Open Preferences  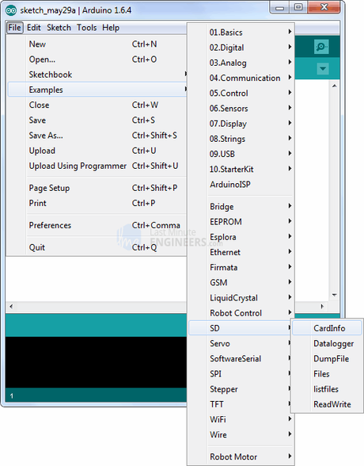tap(97, 225)
